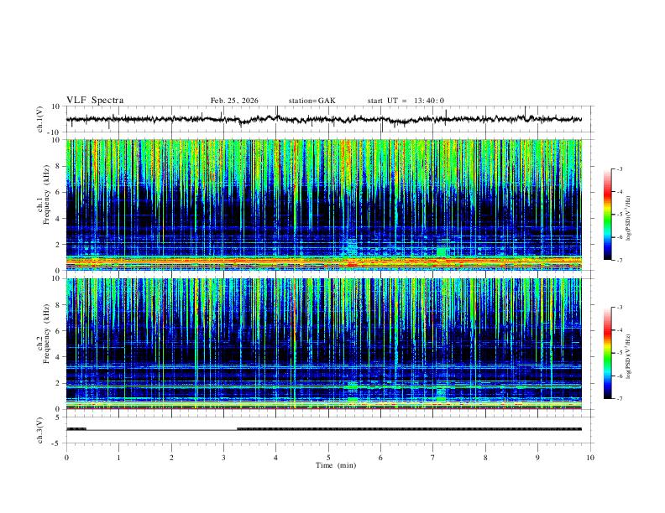Viewport: 665px width, 513px height.
Task: Click the "station=GAK" header label
Action: point(312,101)
